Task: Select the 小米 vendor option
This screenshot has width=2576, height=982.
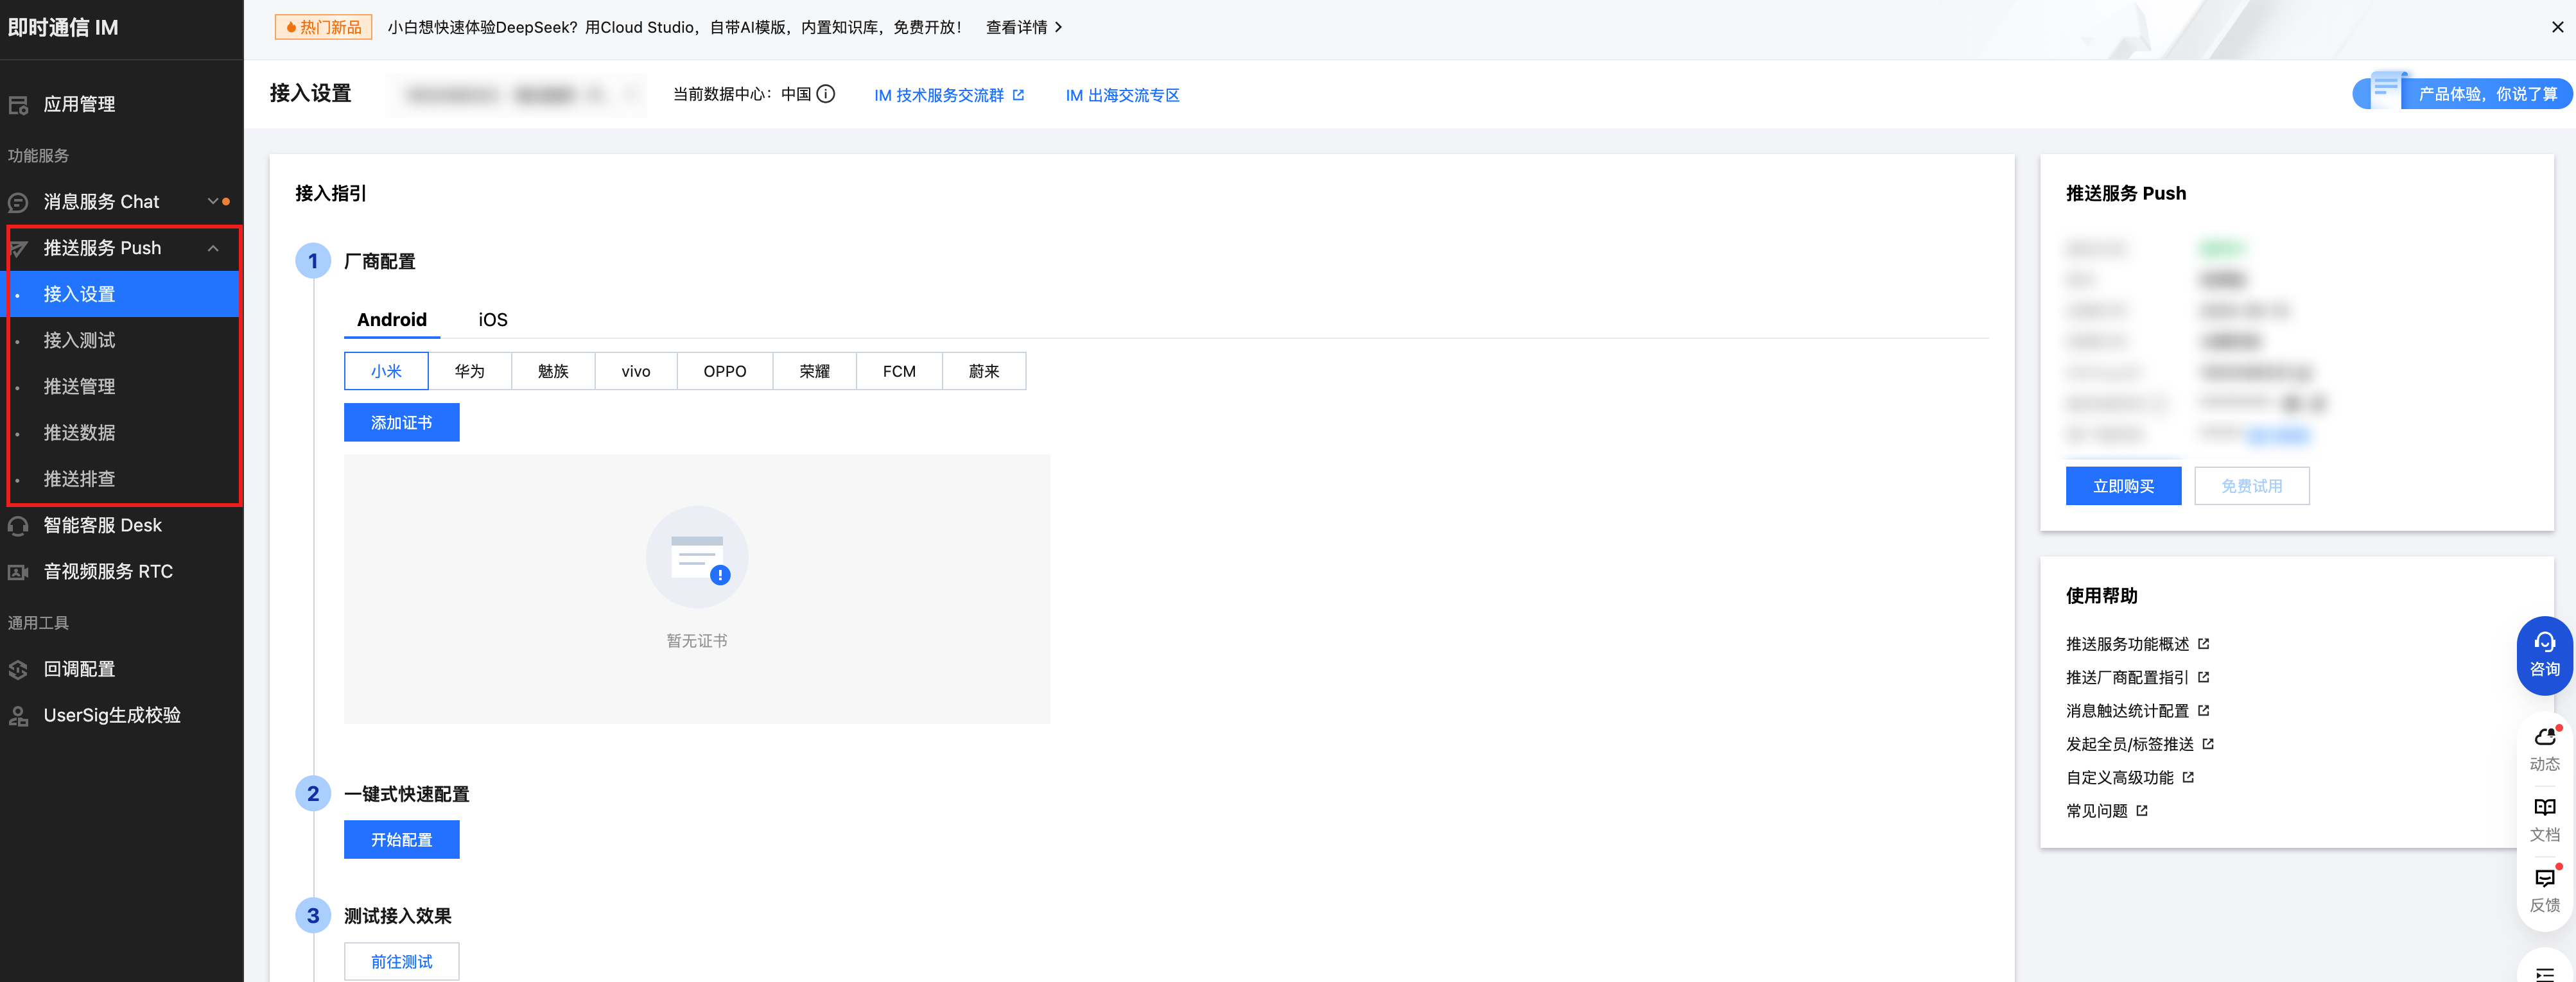Action: point(386,371)
